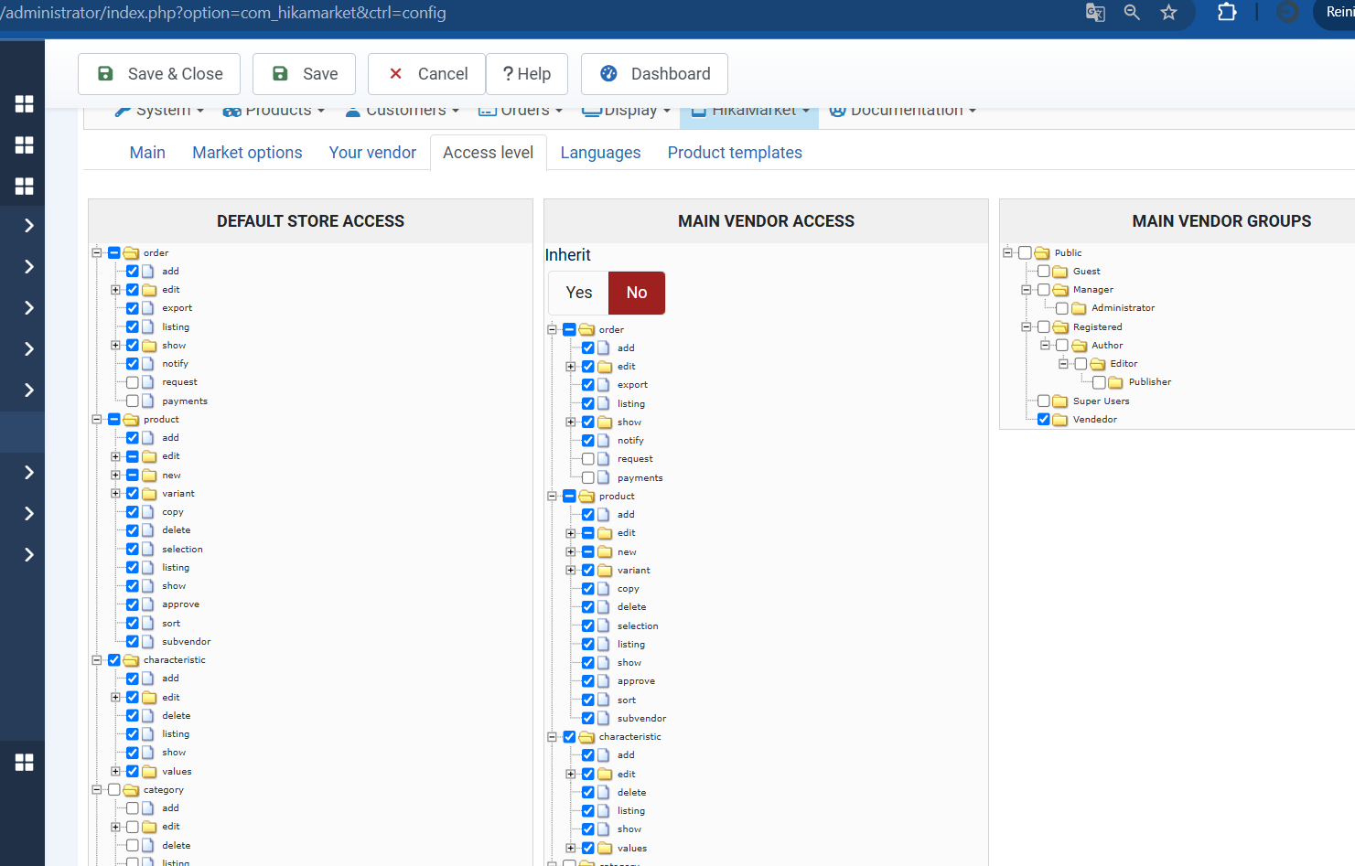
Task: Uncheck notify checkbox in Default Store Access
Action: tap(133, 364)
